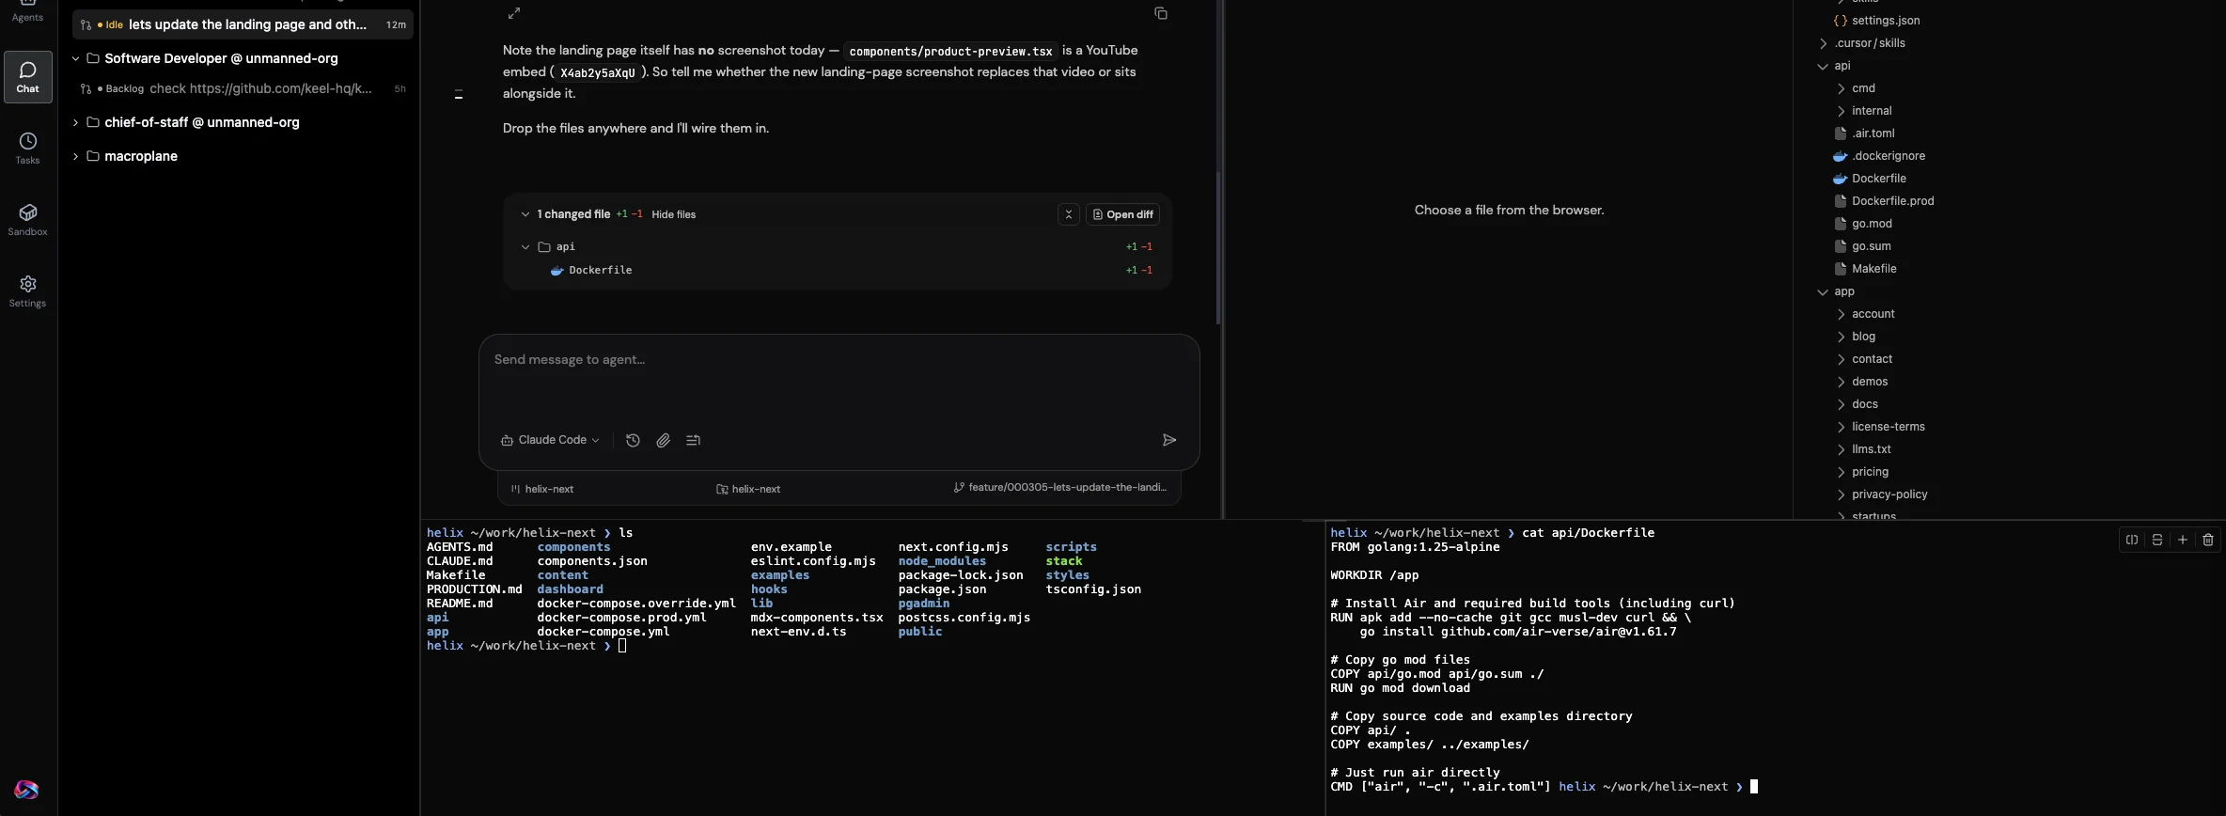Open go.sum in the file browser
Image resolution: width=2226 pixels, height=816 pixels.
tap(1871, 246)
